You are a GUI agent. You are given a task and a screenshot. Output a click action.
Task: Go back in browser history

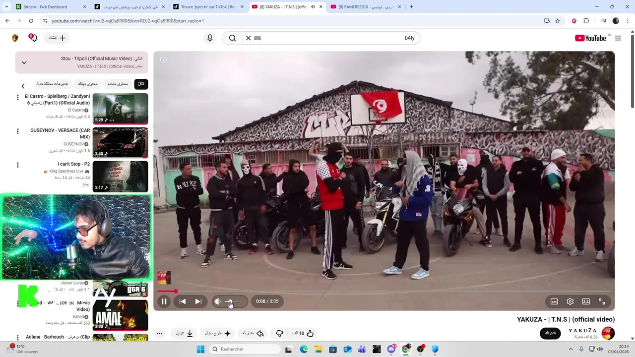pyautogui.click(x=7, y=21)
